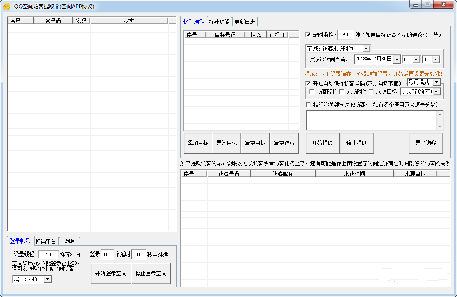Screen dimensions: 457x297
Task: Click the 序号 header in account list
Action: pyautogui.click(x=21, y=21)
